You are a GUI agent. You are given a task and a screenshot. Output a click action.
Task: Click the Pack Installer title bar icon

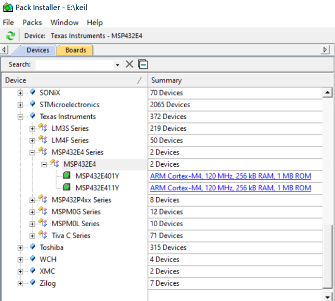(x=8, y=8)
